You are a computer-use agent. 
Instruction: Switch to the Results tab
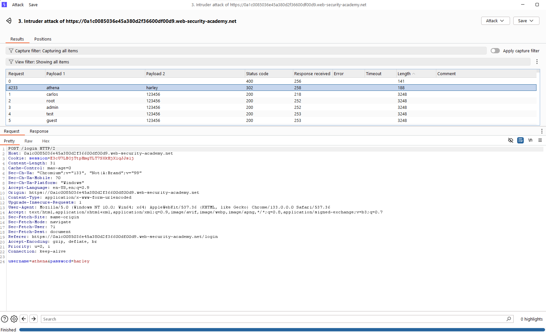(17, 39)
